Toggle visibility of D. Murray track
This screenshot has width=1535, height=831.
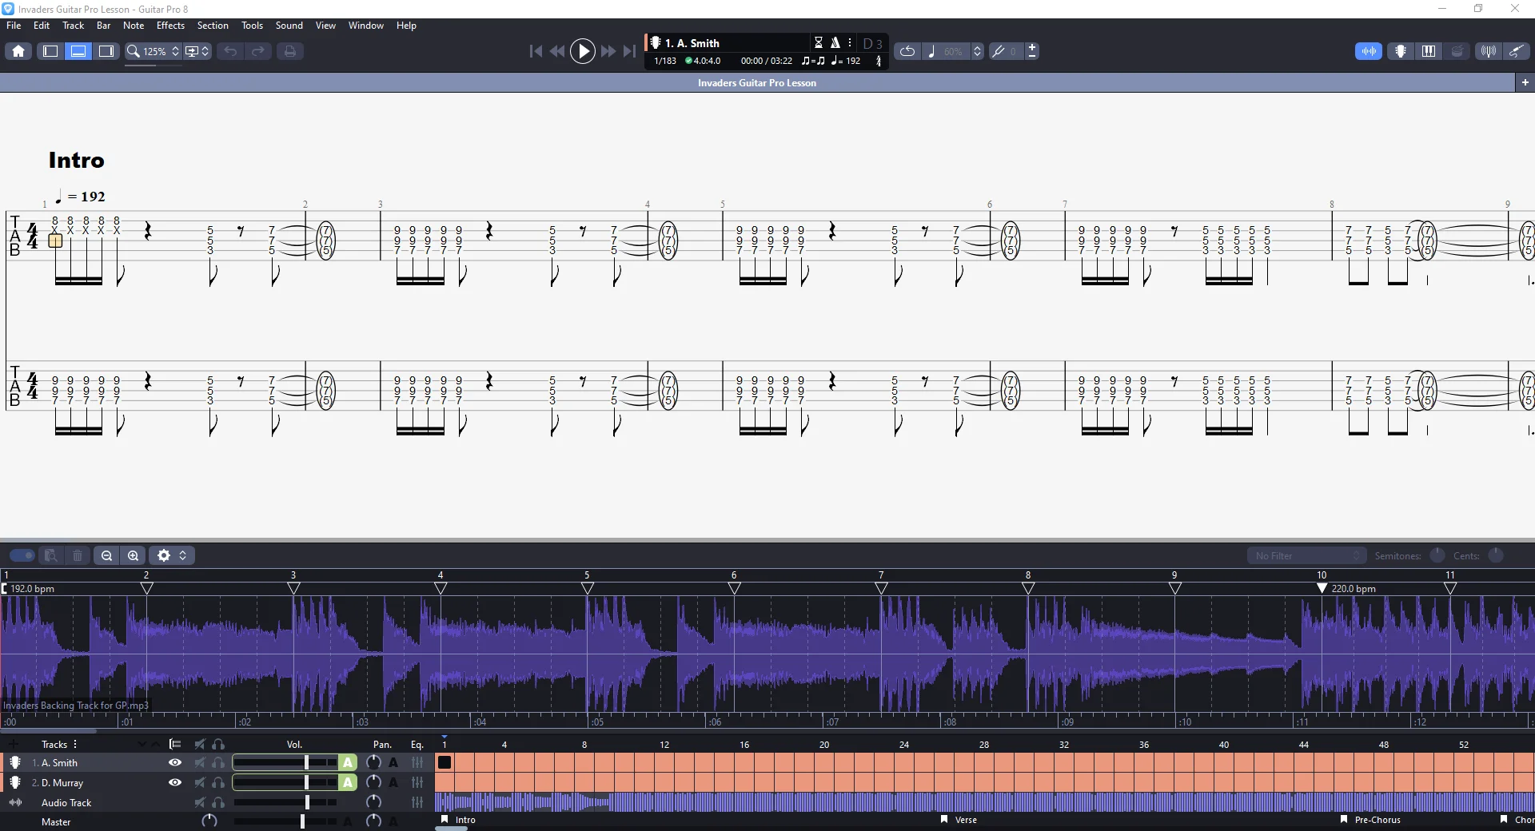click(x=174, y=783)
